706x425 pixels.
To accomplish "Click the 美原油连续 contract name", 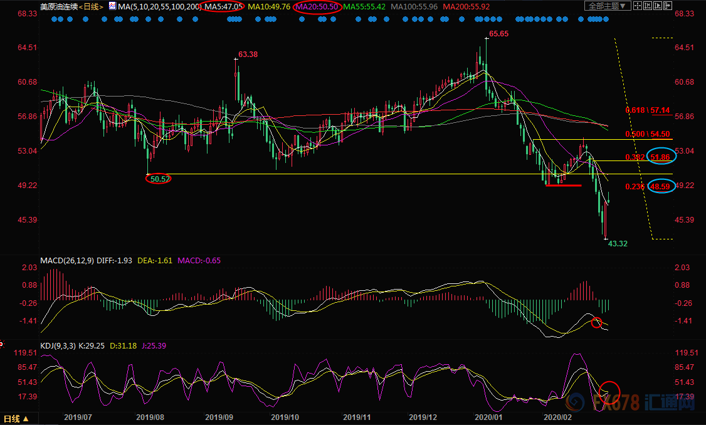I will (59, 7).
